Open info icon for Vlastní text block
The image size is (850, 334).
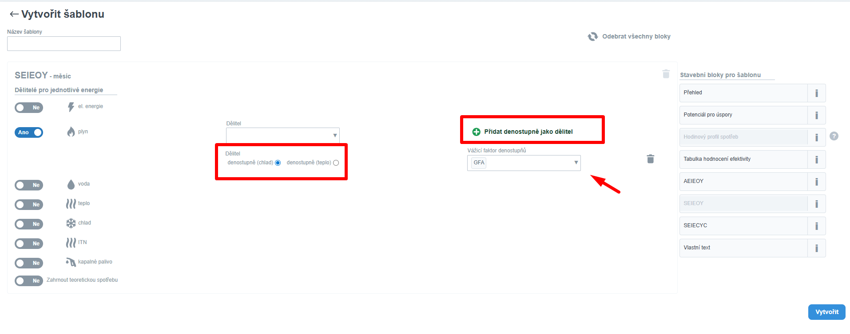click(816, 248)
